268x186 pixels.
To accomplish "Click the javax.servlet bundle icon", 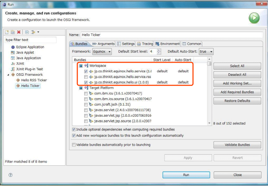I will 91,110.
